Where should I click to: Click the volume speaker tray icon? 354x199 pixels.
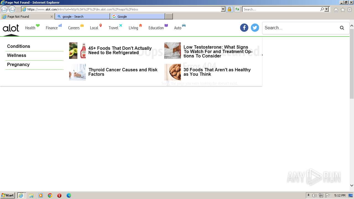pyautogui.click(x=314, y=195)
